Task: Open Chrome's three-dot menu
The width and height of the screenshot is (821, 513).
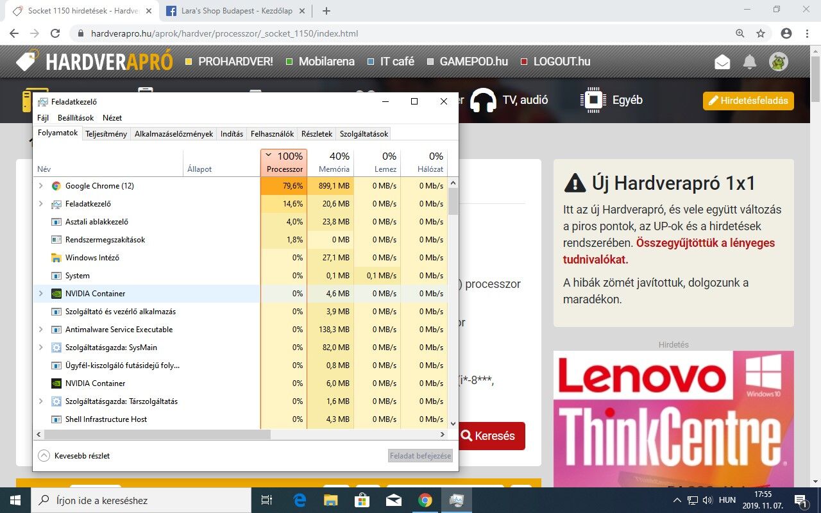Action: click(807, 33)
